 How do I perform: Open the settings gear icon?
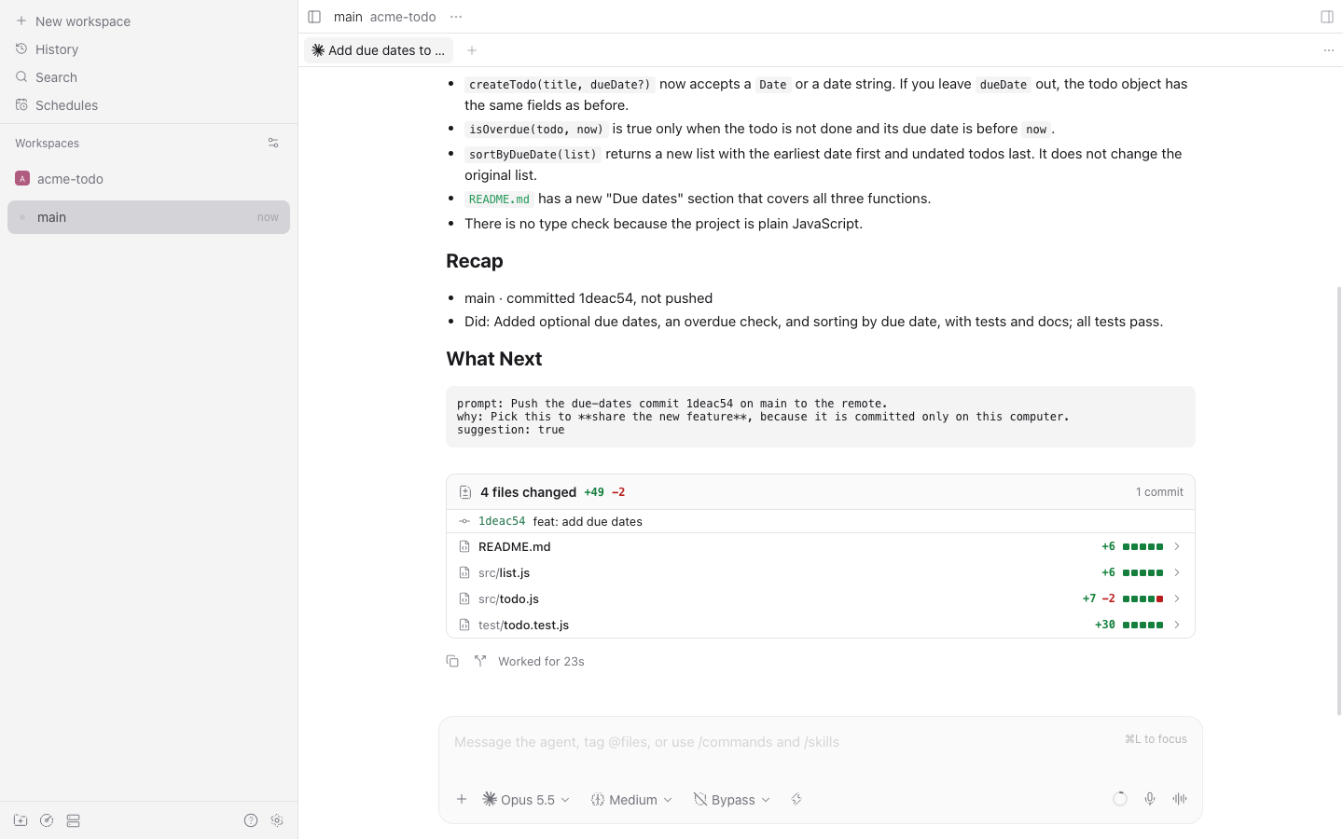click(277, 820)
